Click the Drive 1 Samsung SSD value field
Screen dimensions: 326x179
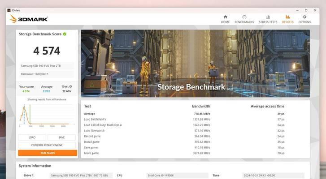click(81, 175)
